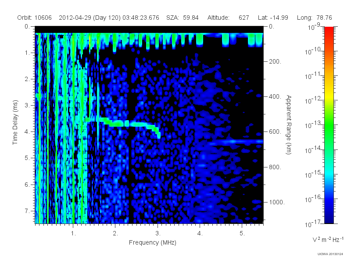Click the '200.' apparent range tick label

[275, 61]
